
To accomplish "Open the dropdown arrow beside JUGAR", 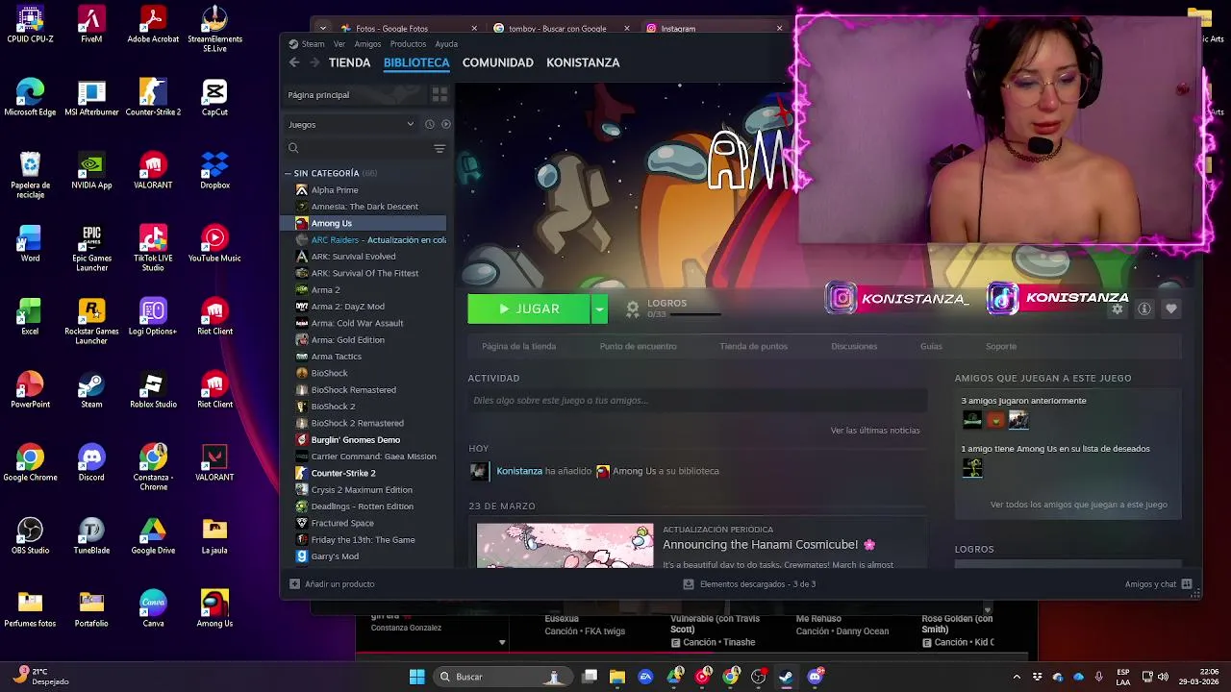I will pyautogui.click(x=599, y=309).
